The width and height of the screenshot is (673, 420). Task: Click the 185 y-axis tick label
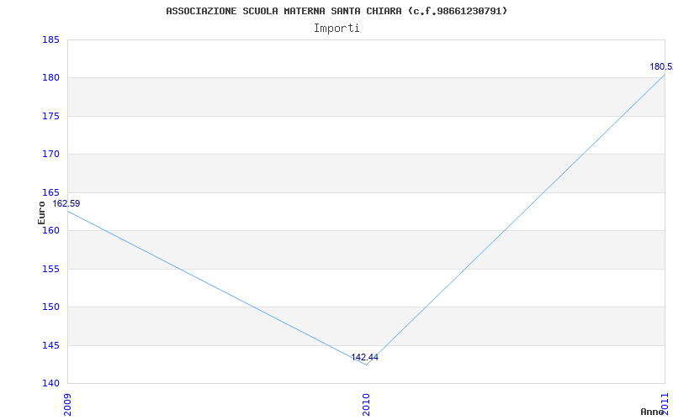(x=50, y=39)
